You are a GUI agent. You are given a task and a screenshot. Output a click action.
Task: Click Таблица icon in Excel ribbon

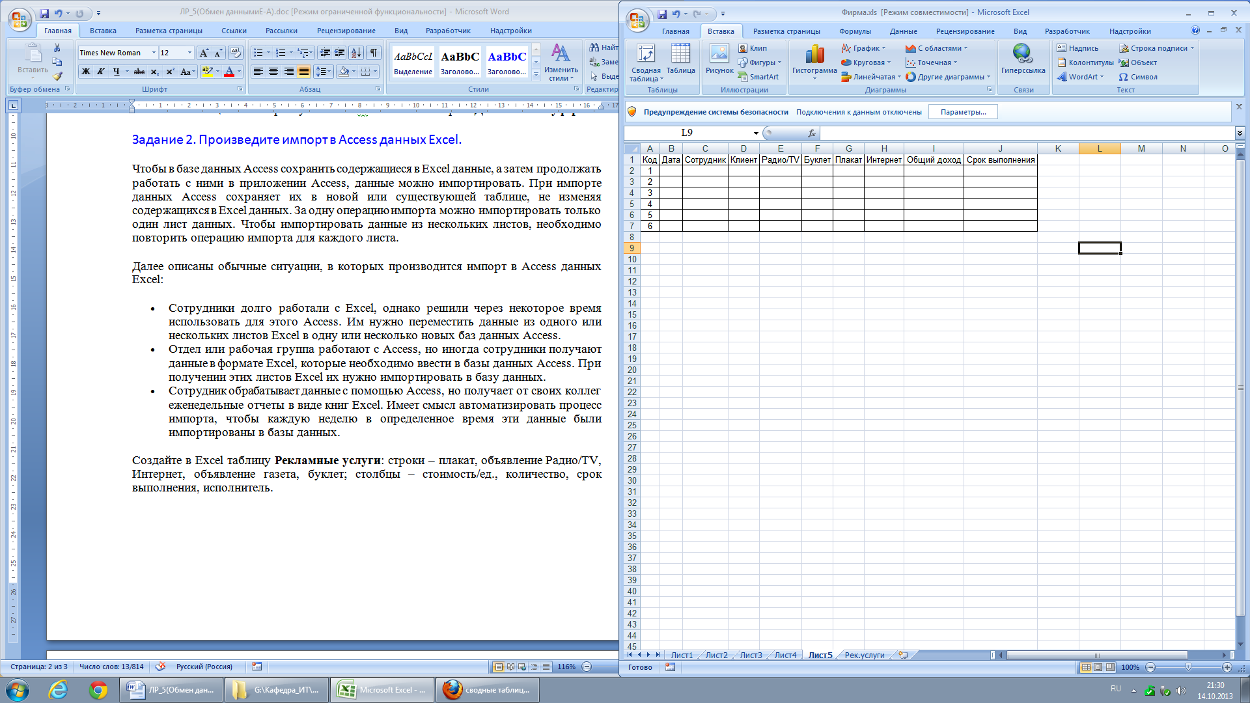(x=680, y=59)
